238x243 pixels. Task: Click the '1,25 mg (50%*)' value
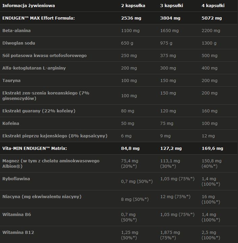tap(129, 235)
